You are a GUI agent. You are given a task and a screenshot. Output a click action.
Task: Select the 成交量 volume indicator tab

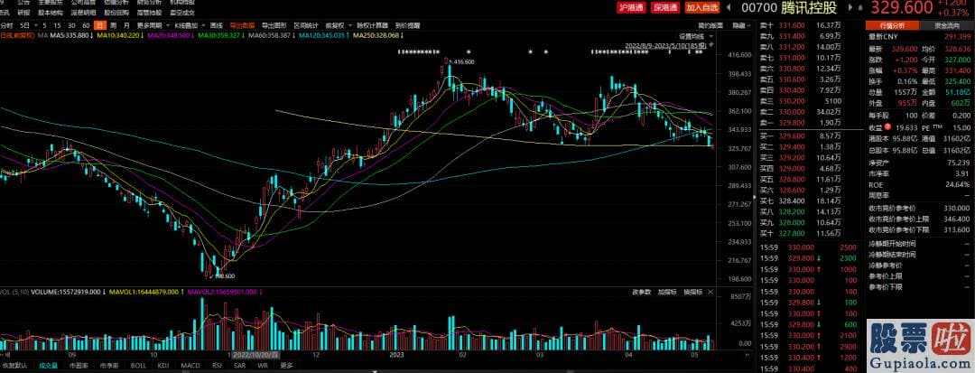tap(49, 366)
